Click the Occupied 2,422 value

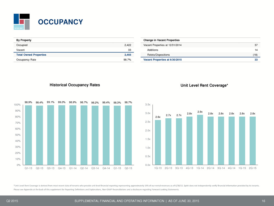pos(128,45)
